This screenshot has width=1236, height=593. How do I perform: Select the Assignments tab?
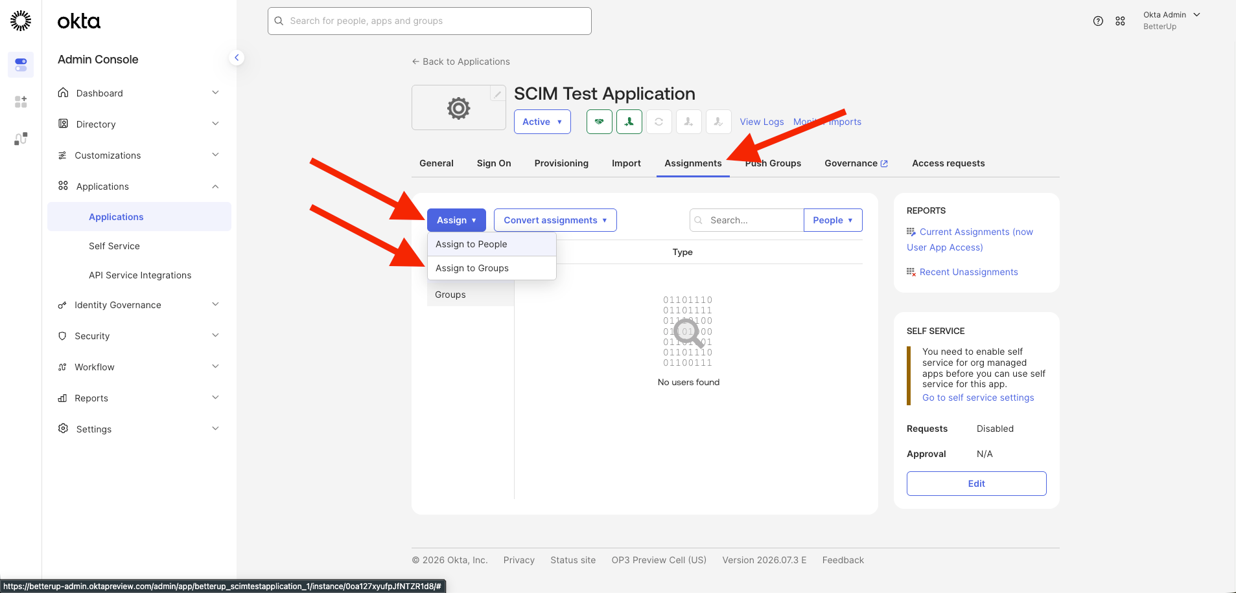coord(693,163)
